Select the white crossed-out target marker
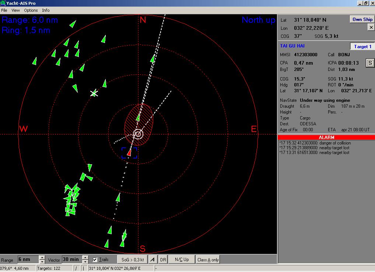This screenshot has width=375, height=272. click(94, 93)
